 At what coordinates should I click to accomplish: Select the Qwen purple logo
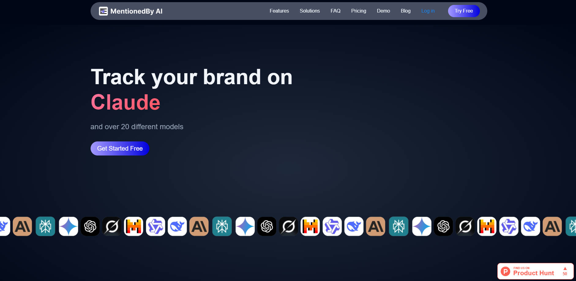click(156, 227)
